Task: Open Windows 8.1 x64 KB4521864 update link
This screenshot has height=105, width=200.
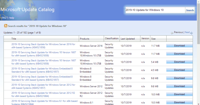Action: 44,102
